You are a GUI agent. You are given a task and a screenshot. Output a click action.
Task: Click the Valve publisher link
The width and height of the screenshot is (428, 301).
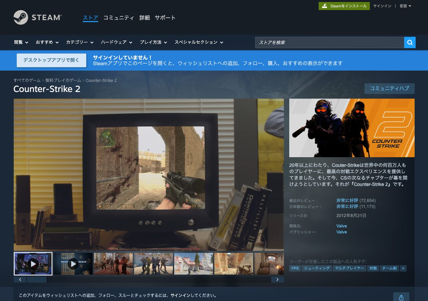(x=342, y=232)
